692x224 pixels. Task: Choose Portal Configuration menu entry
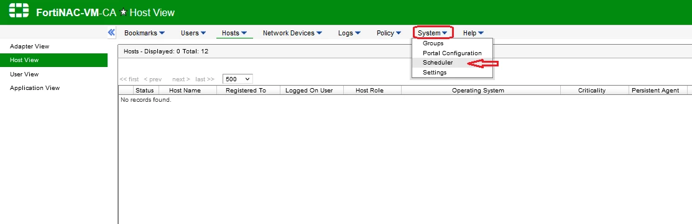coord(452,53)
